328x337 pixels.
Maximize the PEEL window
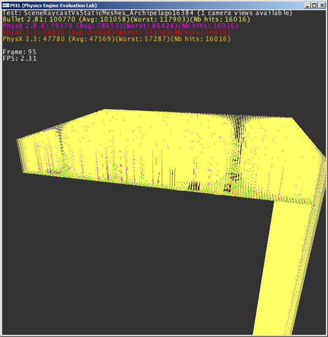(x=314, y=6)
